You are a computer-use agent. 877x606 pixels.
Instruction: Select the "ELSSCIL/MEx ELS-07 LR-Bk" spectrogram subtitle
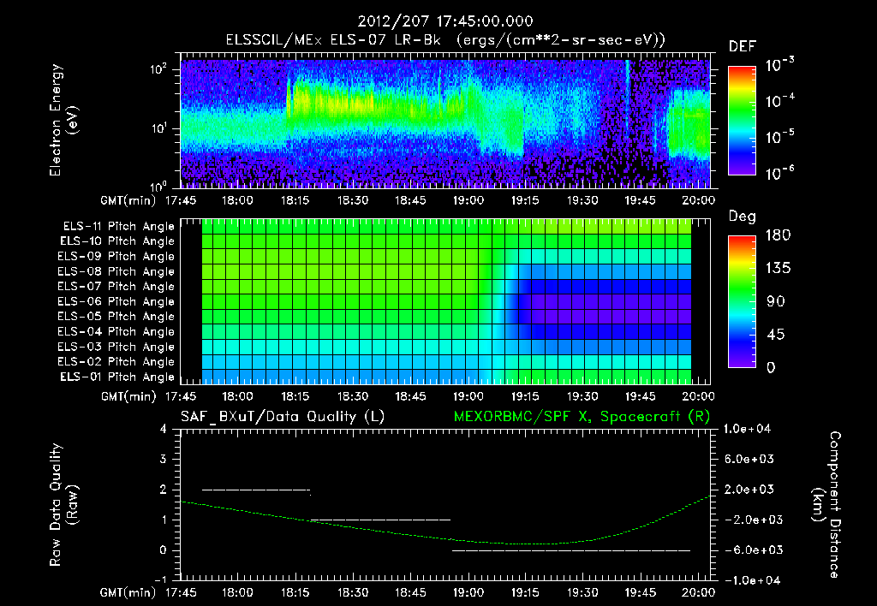[333, 40]
